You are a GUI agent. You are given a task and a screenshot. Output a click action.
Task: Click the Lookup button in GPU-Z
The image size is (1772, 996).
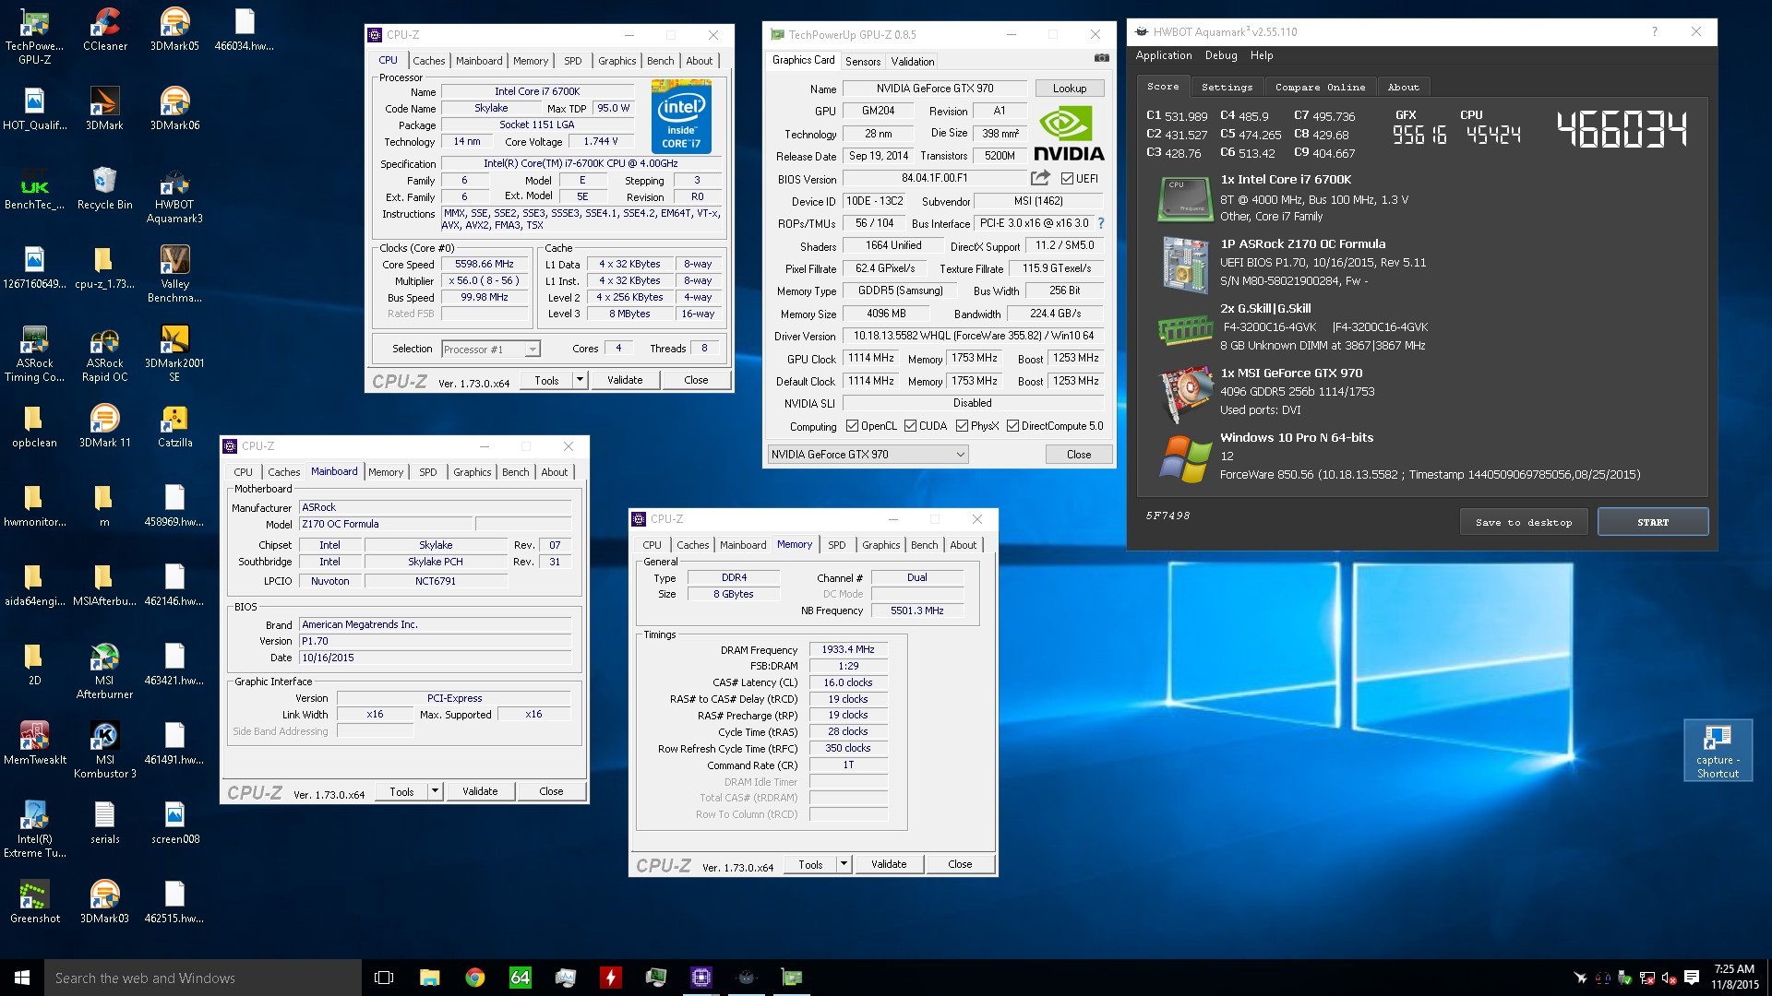click(x=1070, y=89)
